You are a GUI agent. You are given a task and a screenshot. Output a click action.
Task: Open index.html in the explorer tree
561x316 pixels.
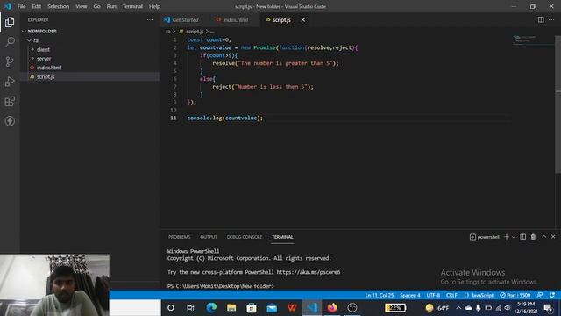coord(89,68)
